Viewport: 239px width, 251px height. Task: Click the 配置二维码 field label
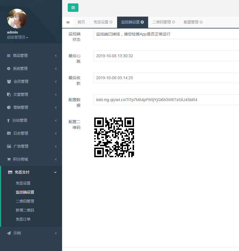tap(74, 125)
